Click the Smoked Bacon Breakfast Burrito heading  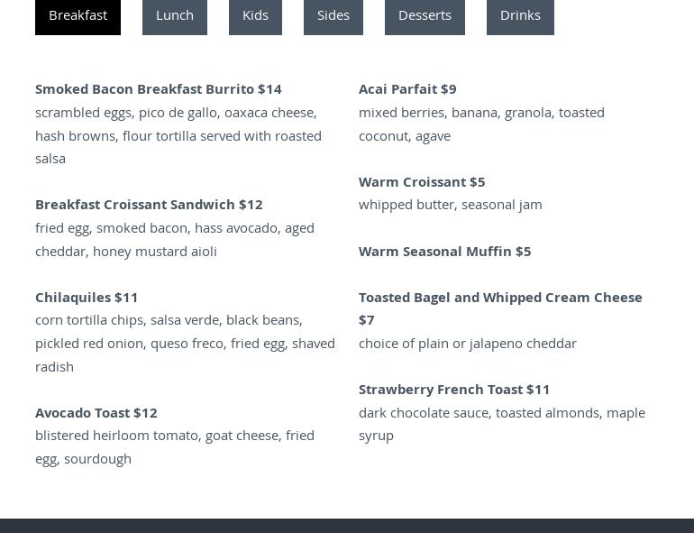click(158, 88)
